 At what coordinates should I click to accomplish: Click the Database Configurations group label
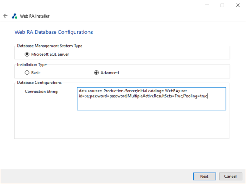39,83
